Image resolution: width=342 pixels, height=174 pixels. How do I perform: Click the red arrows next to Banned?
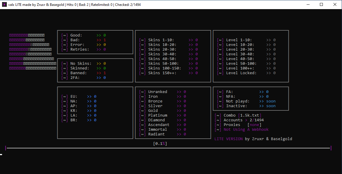coord(99,73)
